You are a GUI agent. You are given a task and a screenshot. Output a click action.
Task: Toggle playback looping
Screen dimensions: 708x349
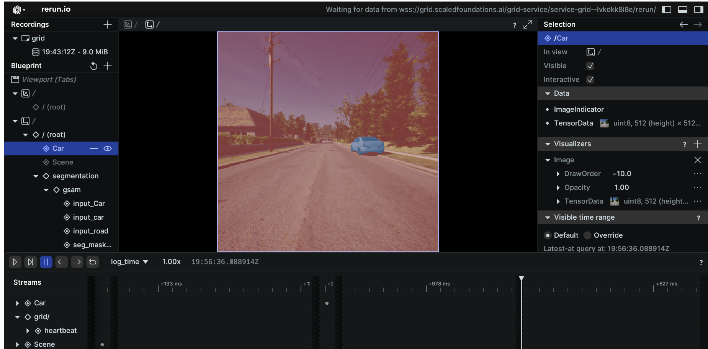click(x=93, y=262)
